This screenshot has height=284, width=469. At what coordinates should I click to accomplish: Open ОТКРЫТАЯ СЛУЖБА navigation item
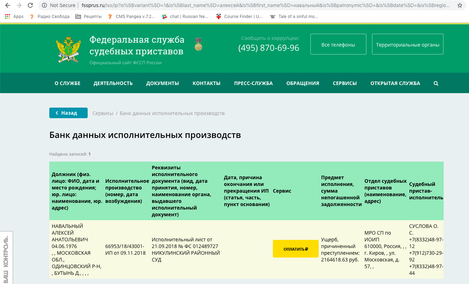[395, 83]
